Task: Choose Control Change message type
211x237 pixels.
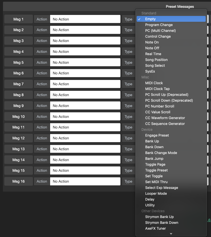Action: click(158, 36)
